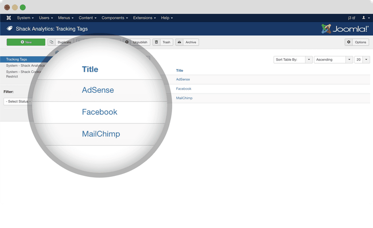Change the list limit 20 dropdown

pyautogui.click(x=362, y=60)
